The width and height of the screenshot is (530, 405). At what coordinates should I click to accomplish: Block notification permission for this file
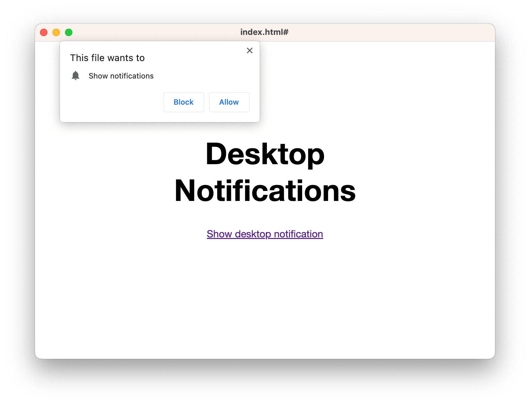coord(184,102)
